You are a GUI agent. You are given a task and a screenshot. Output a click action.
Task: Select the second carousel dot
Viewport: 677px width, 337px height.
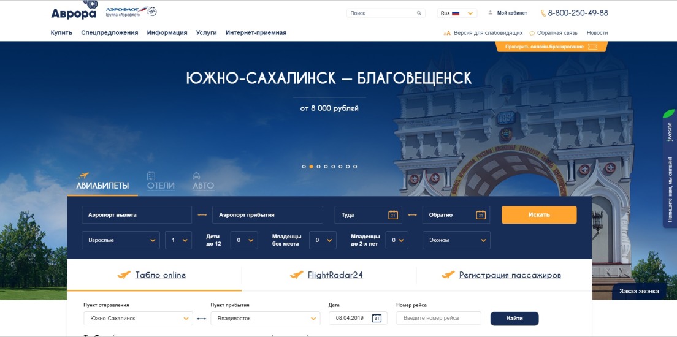312,167
